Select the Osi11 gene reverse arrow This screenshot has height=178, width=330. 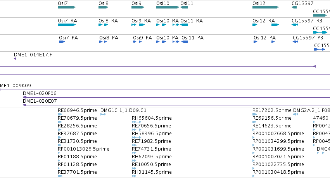pos(184,7)
